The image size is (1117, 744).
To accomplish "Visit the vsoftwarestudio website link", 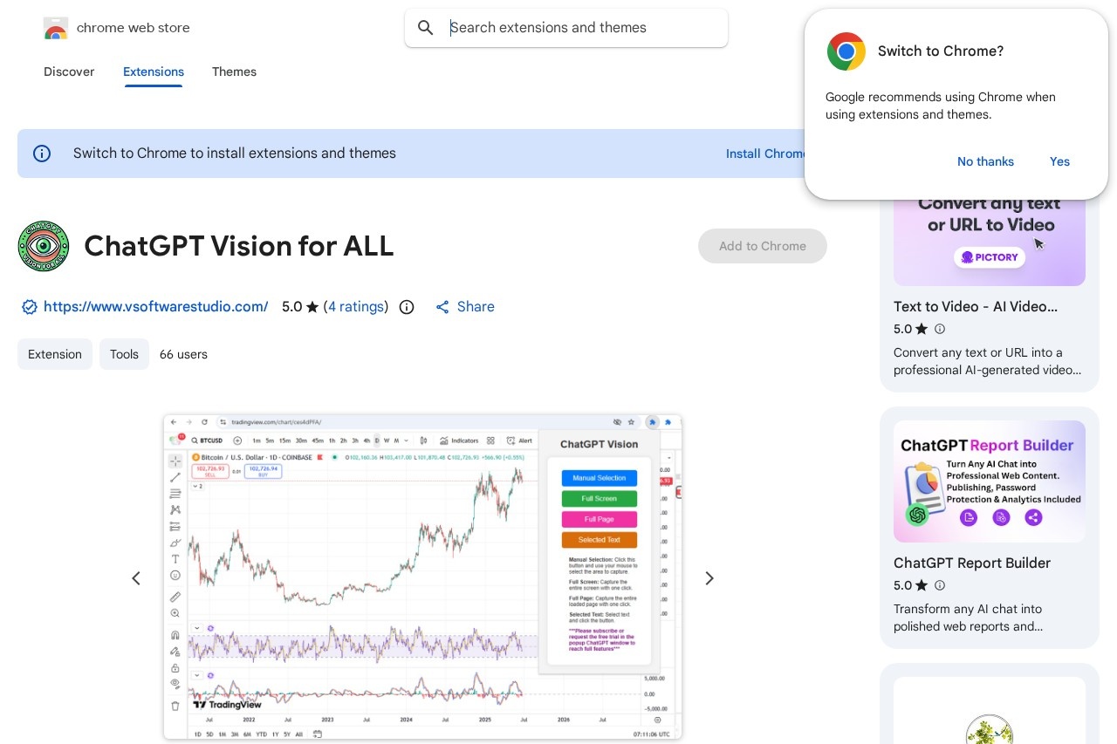I will click(x=156, y=307).
